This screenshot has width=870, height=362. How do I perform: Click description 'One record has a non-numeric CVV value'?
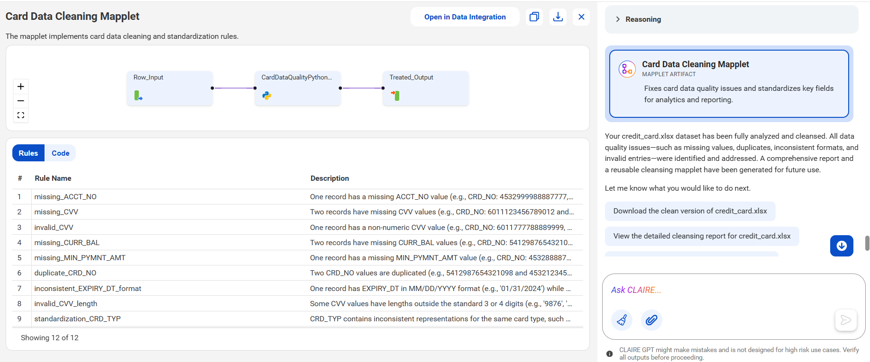point(441,228)
